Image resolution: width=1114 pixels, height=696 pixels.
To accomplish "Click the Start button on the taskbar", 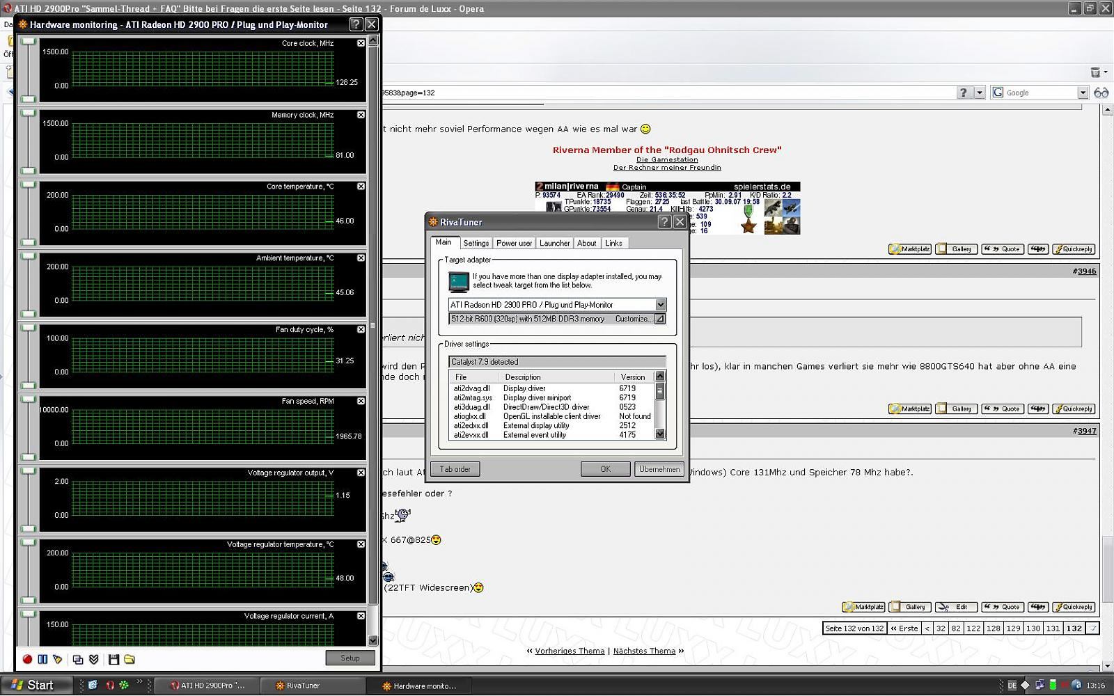I will [x=37, y=686].
